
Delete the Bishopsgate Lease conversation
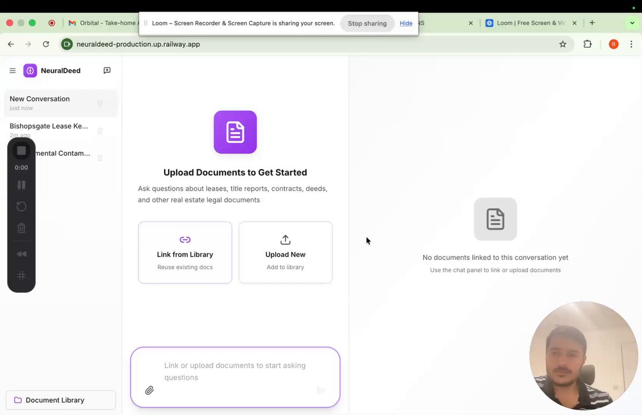100,131
